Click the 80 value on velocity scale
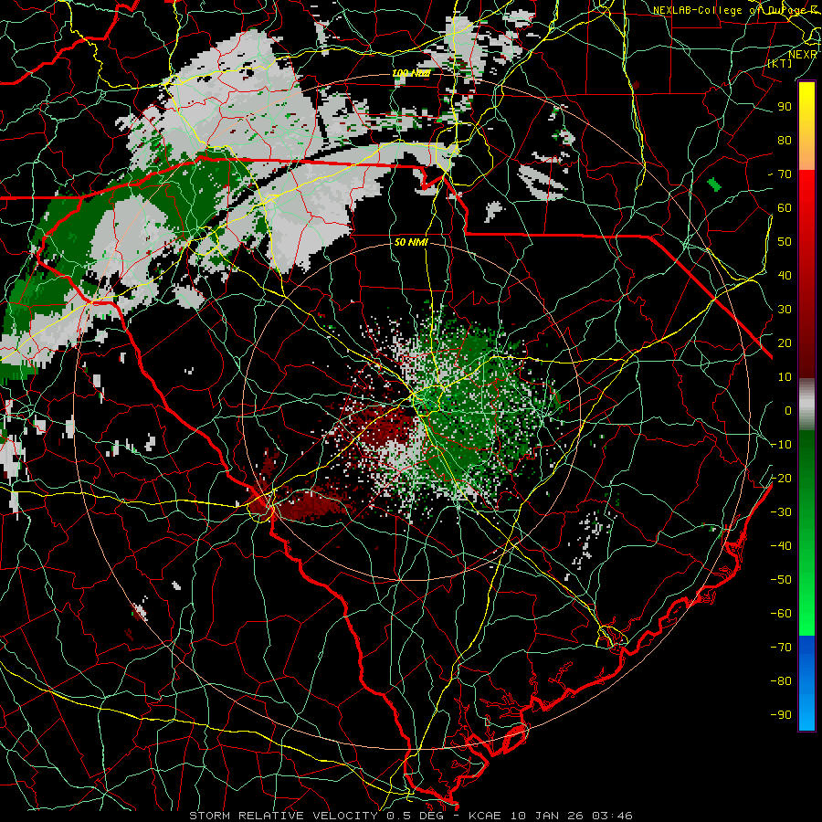This screenshot has width=822, height=822. pos(785,140)
